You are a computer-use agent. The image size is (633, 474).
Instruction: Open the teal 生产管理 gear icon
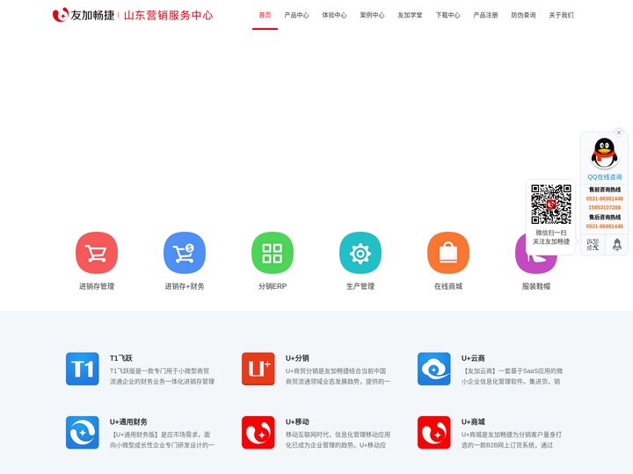[360, 253]
